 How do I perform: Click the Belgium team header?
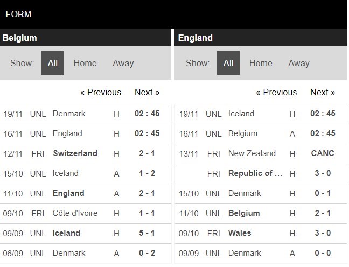coord(19,38)
